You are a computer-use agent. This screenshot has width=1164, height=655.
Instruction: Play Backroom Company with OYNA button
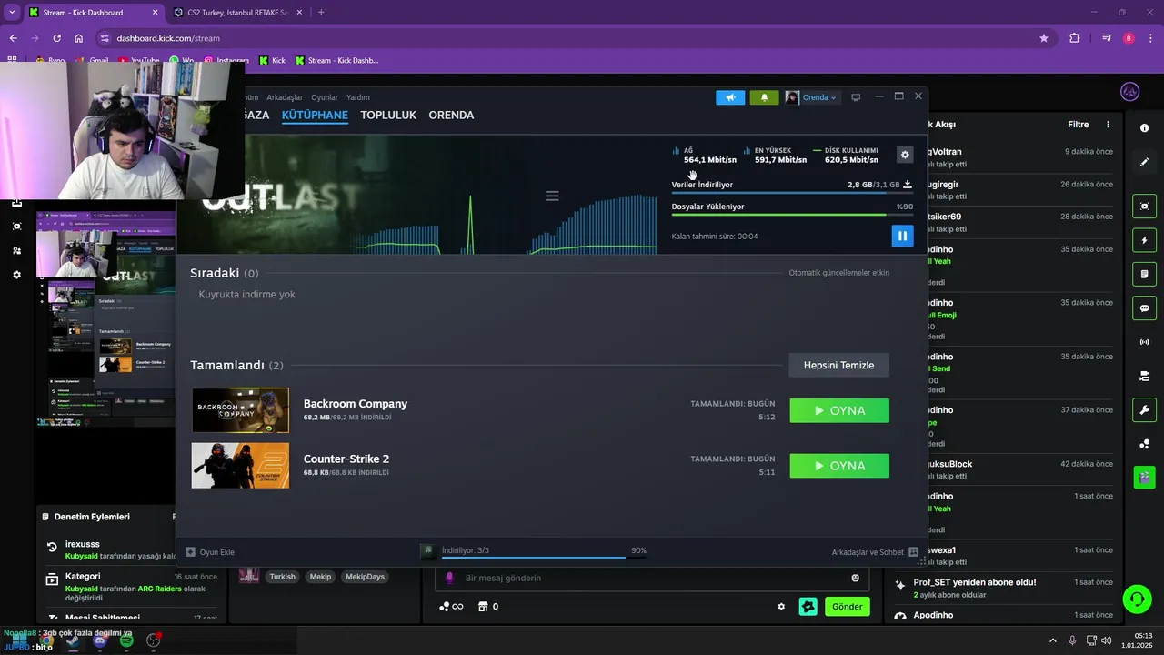(839, 410)
